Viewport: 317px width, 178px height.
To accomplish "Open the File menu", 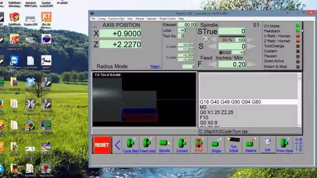I will tap(93, 19).
